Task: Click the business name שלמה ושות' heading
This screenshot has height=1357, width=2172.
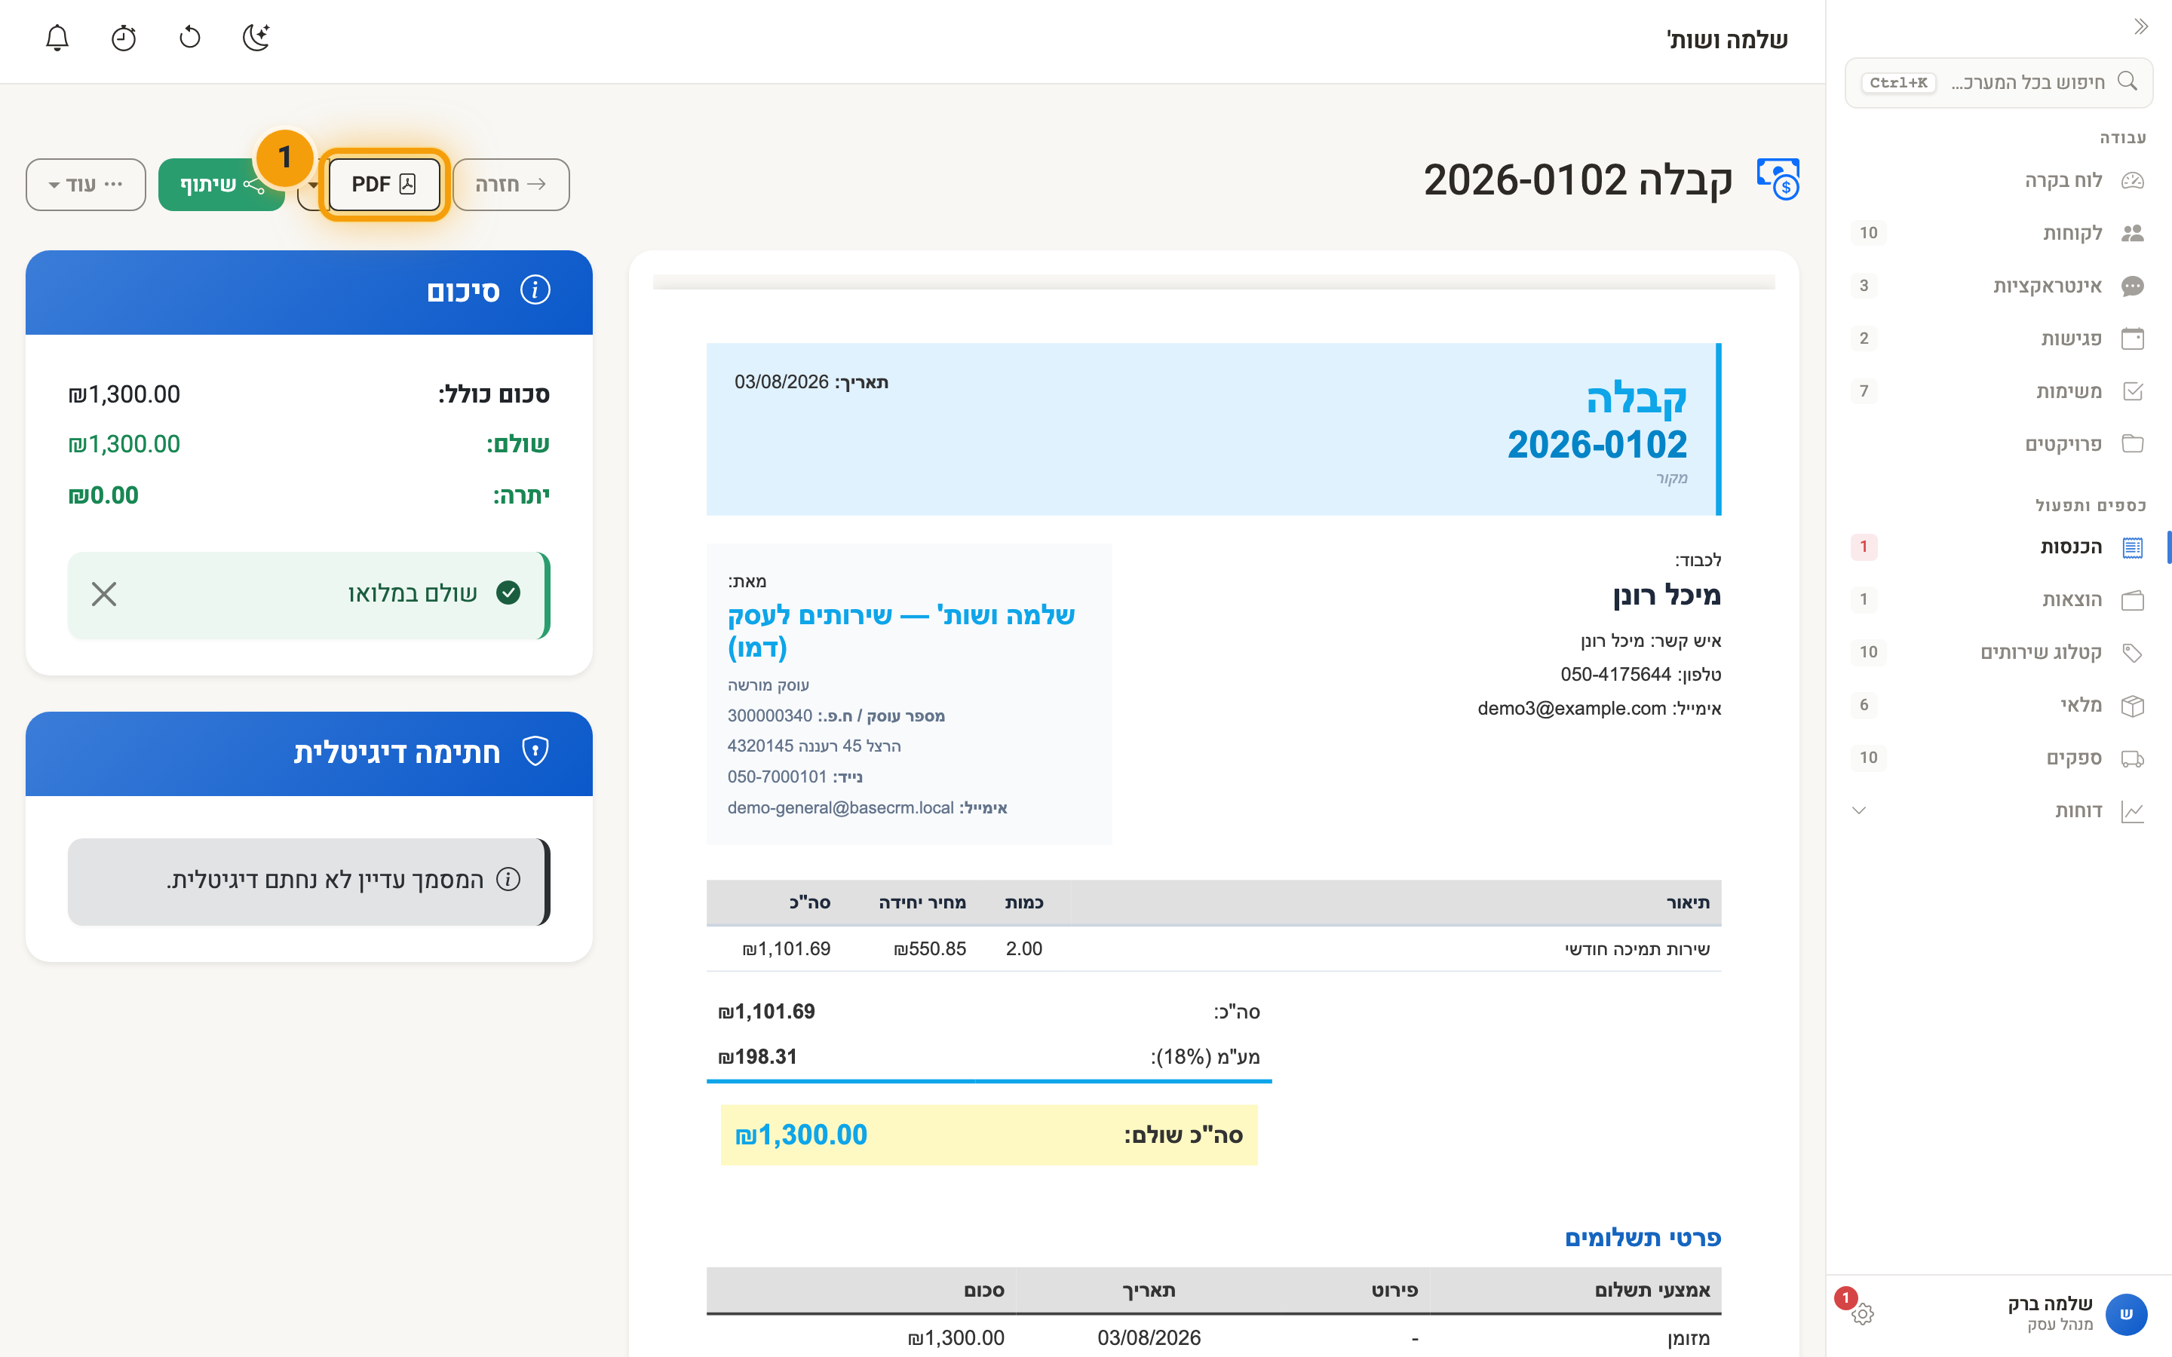Action: click(x=901, y=630)
